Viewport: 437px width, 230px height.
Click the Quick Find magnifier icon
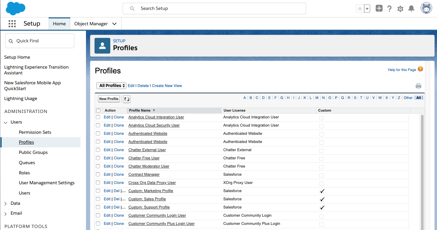11,41
